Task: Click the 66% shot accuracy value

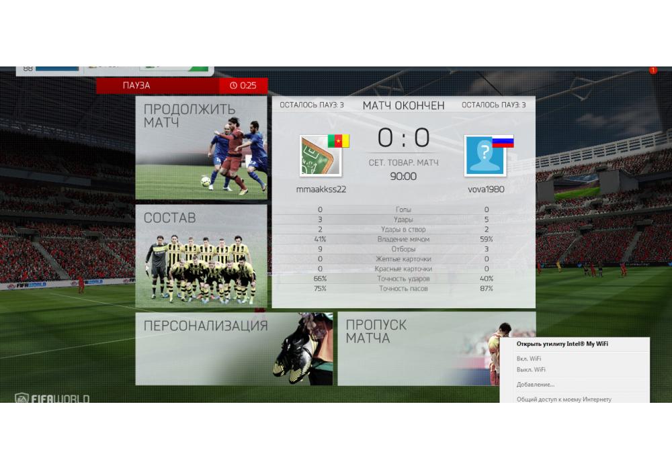Action: click(x=320, y=279)
